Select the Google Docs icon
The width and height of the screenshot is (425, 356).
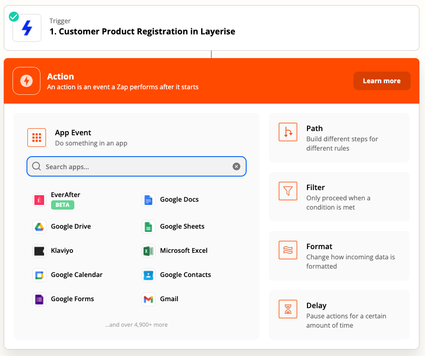(148, 200)
